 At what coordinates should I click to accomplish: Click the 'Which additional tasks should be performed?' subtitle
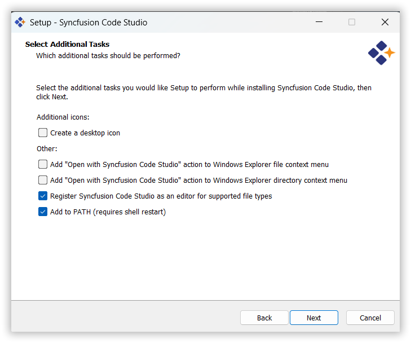pos(108,55)
